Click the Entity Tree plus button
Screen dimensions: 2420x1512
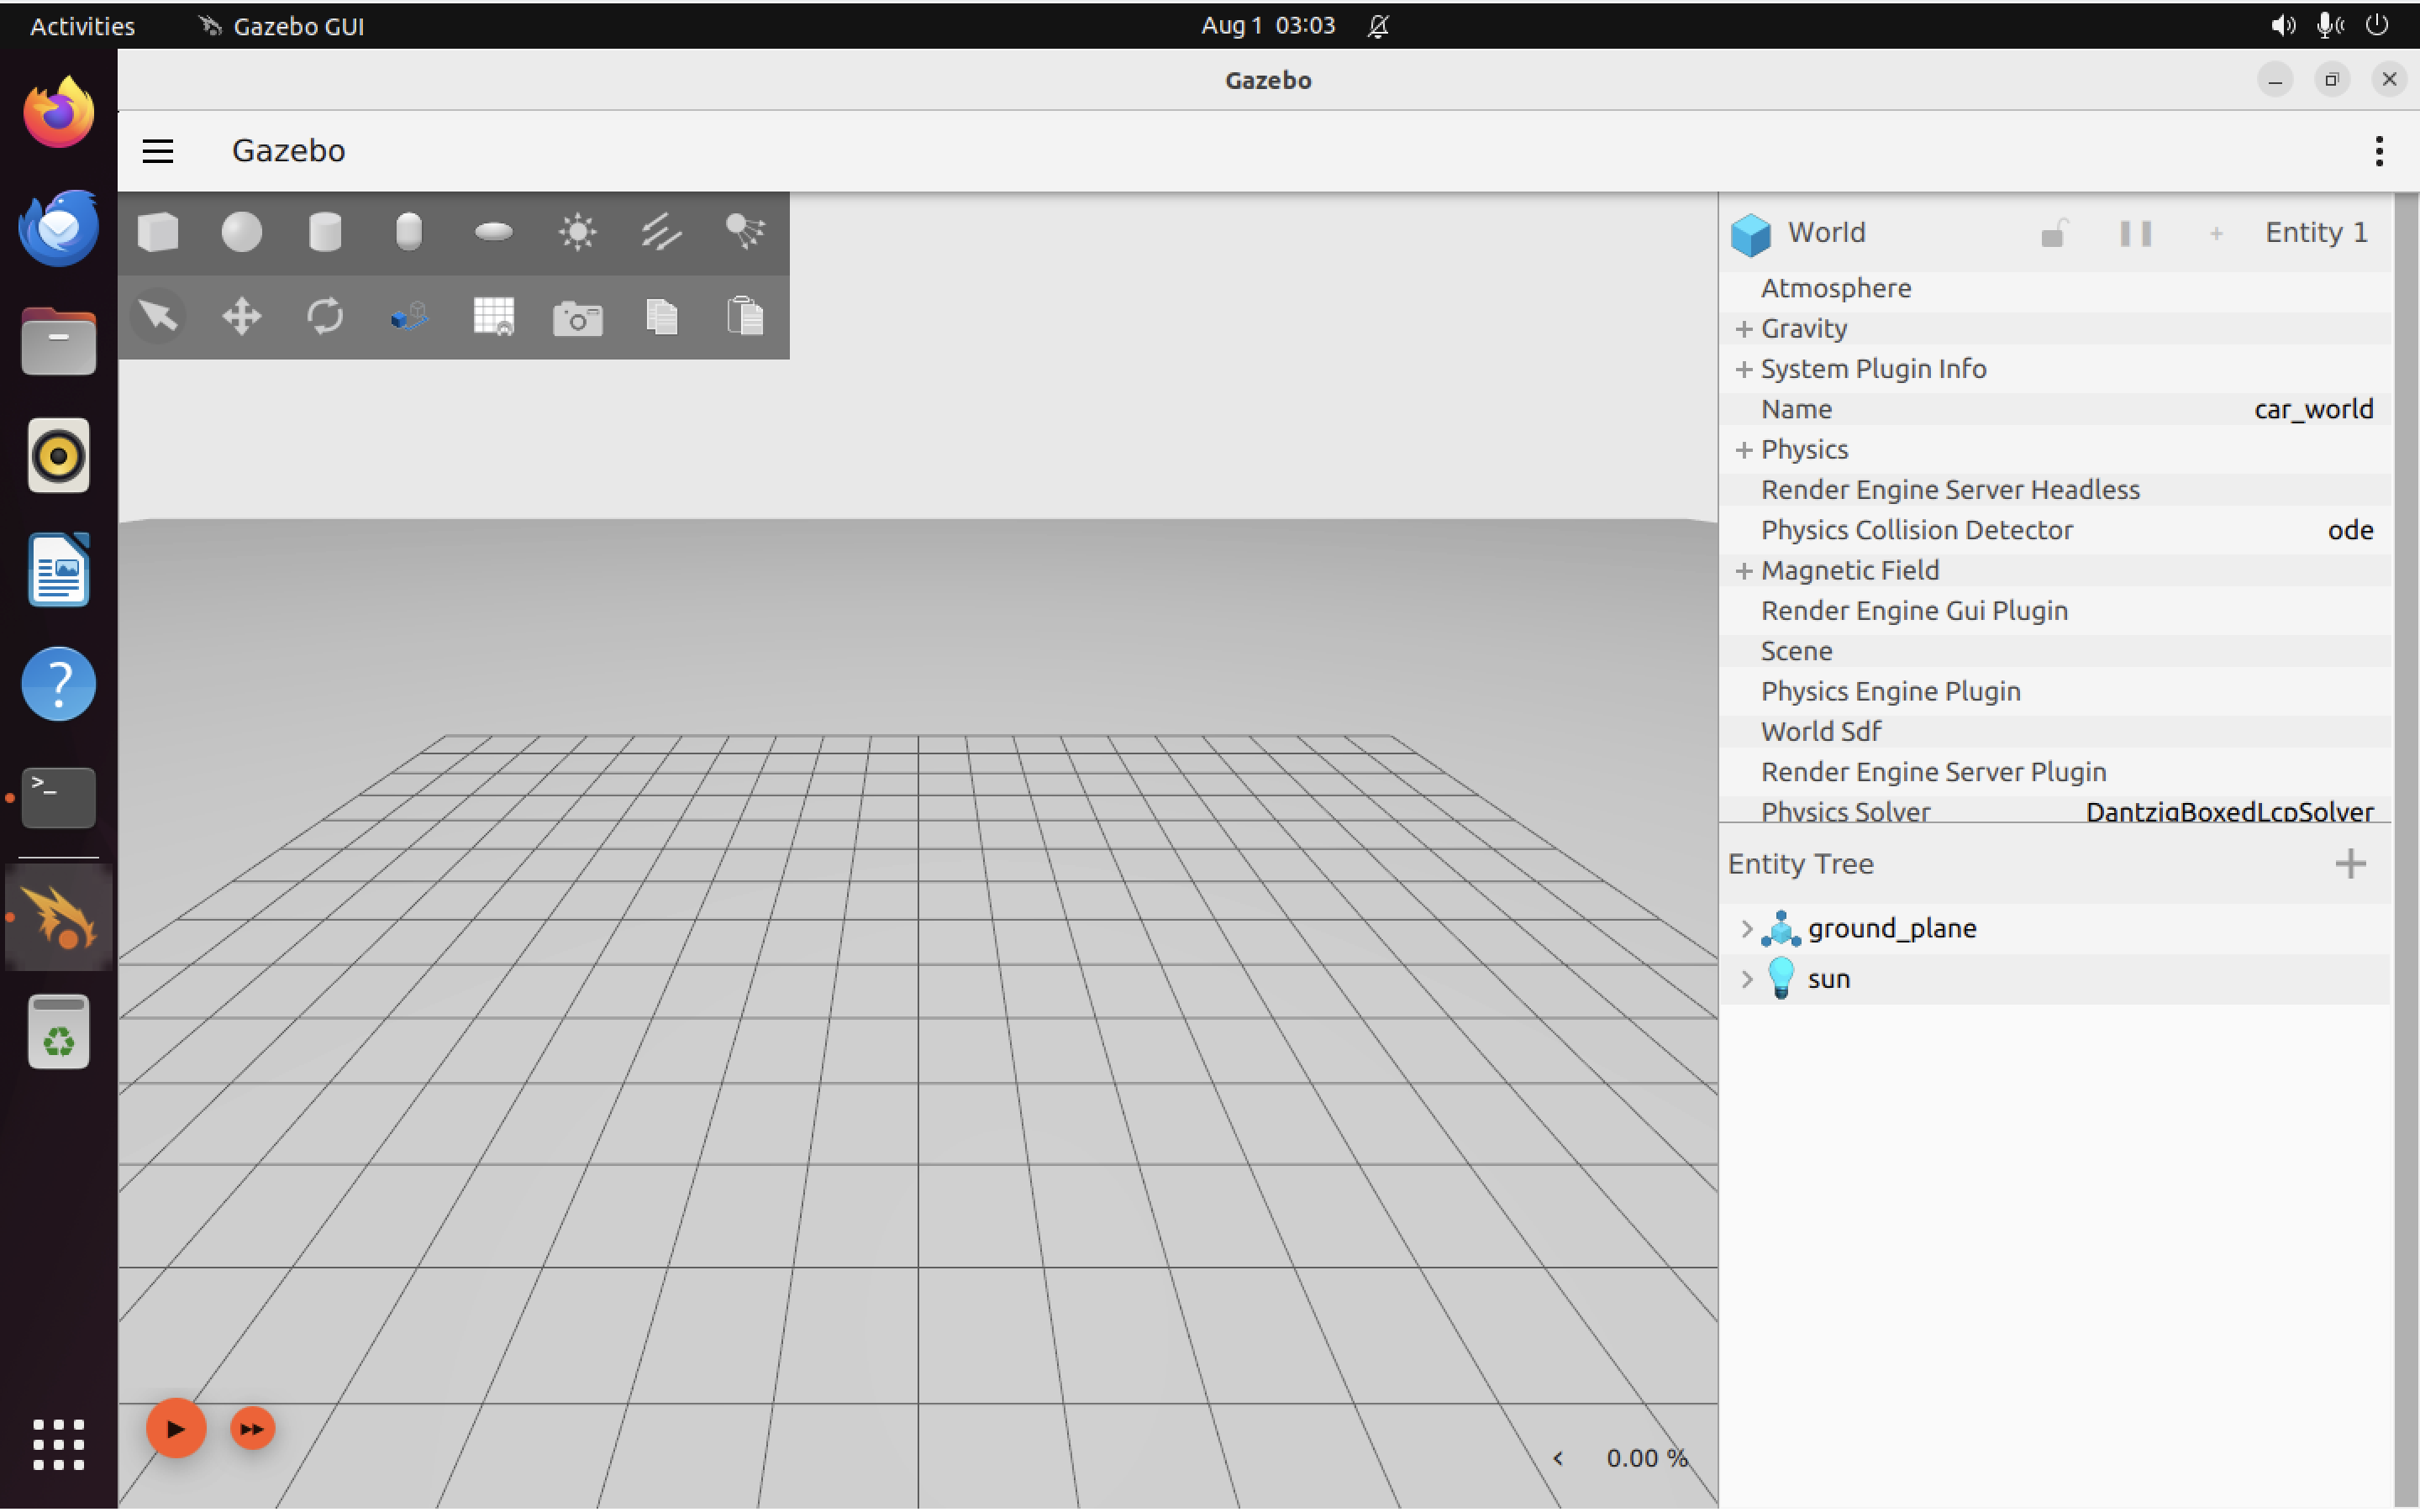[x=2350, y=864]
